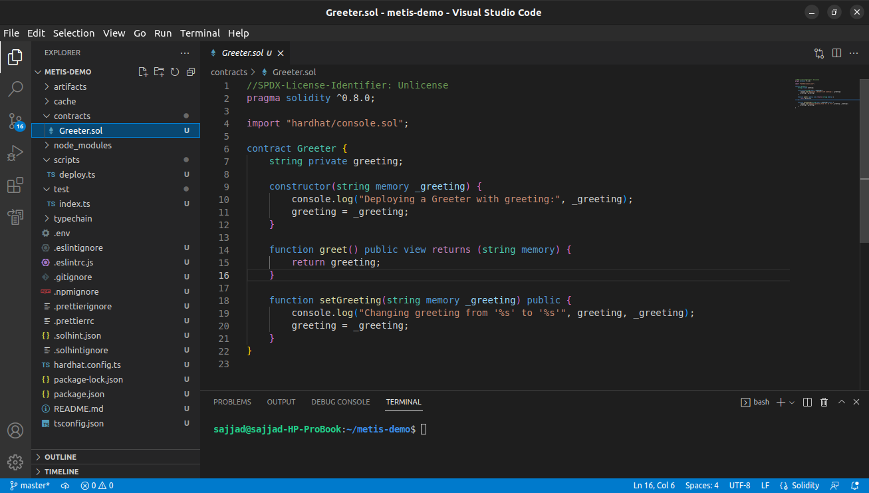869x493 pixels.
Task: Open the Search view in activity bar
Action: tap(15, 88)
